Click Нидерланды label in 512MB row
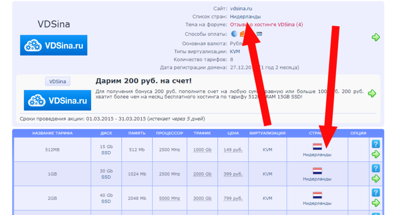The height and width of the screenshot is (215, 396). [x=317, y=155]
